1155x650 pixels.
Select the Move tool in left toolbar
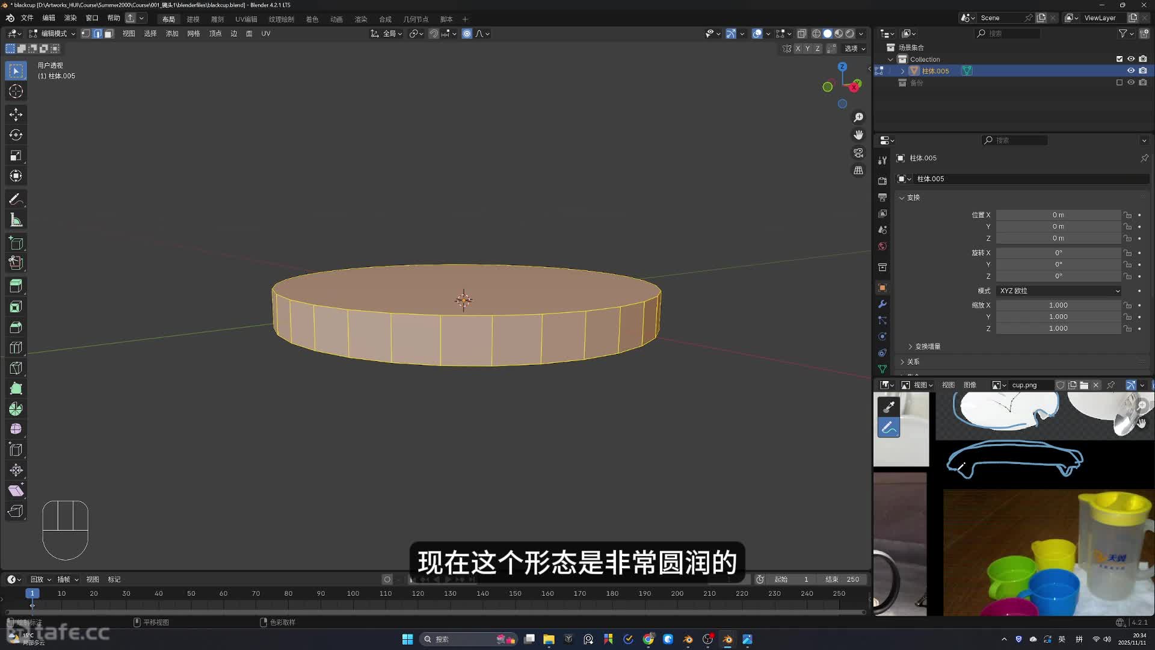(16, 114)
